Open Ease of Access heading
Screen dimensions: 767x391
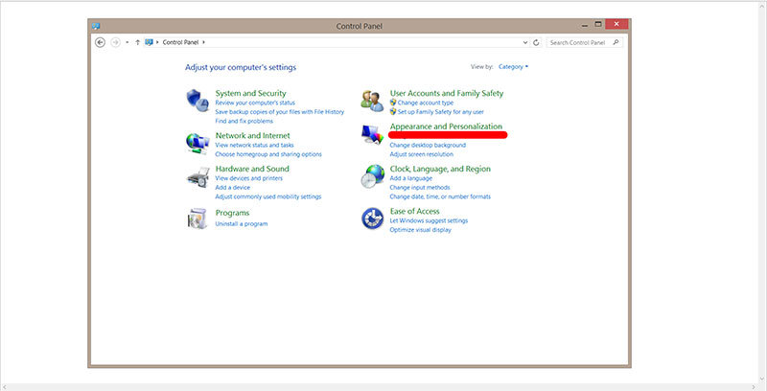coord(415,211)
